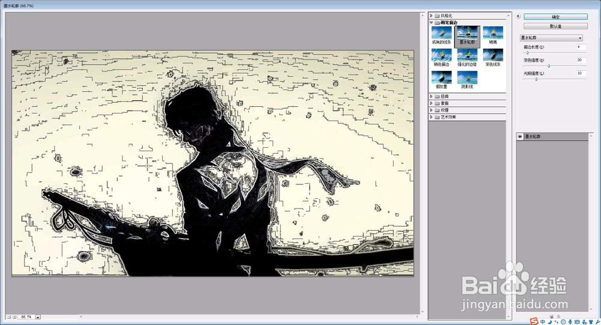Click the Sogou wrench settings icon
The image size is (601, 325).
pos(597,322)
